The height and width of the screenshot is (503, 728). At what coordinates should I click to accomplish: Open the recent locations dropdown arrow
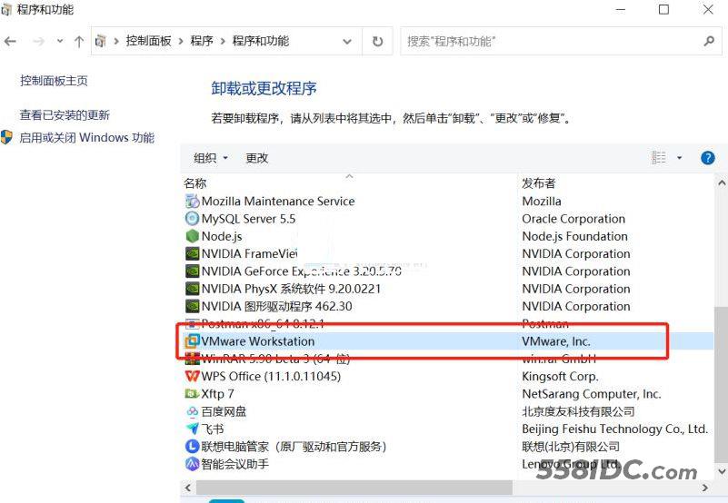click(x=60, y=41)
